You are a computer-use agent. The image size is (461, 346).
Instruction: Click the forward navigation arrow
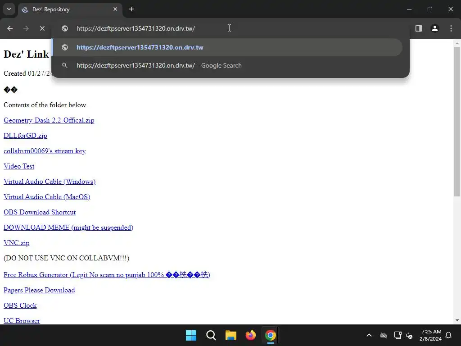(26, 28)
